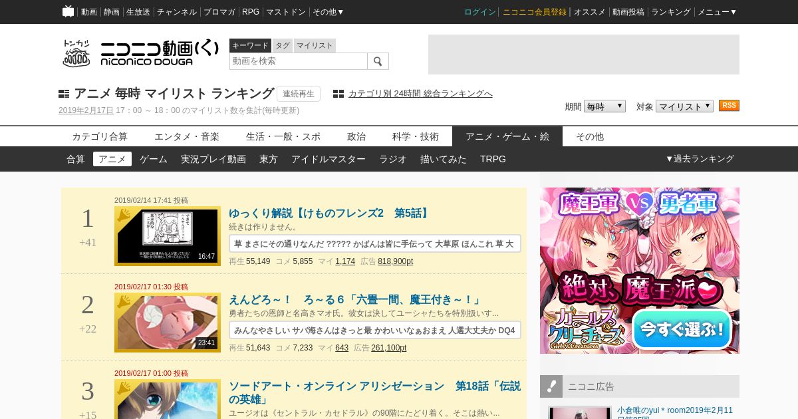Go to 生放送 in the top bar

point(138,12)
